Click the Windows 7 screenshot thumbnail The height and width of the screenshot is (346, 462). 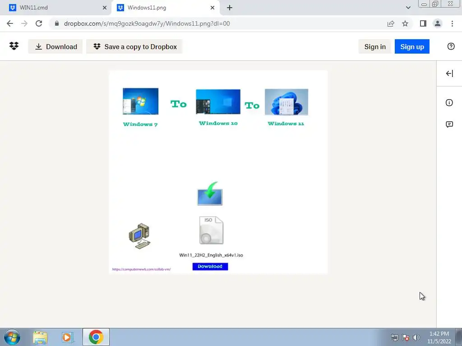tap(141, 101)
